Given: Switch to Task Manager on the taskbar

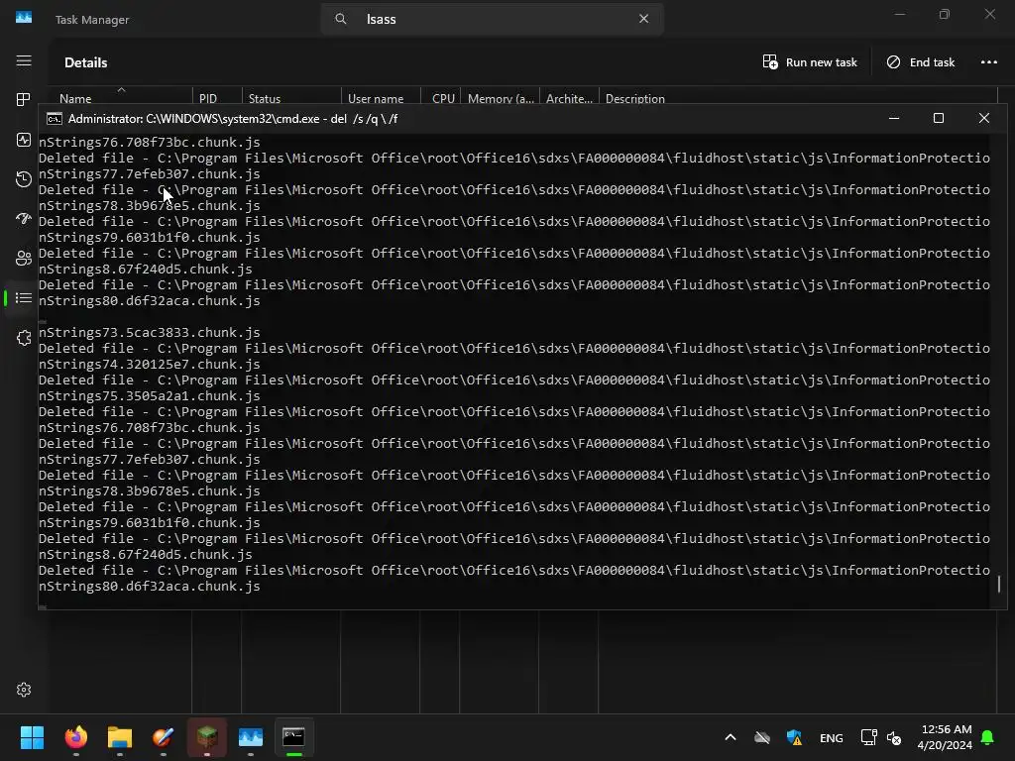Looking at the screenshot, I should click(251, 737).
